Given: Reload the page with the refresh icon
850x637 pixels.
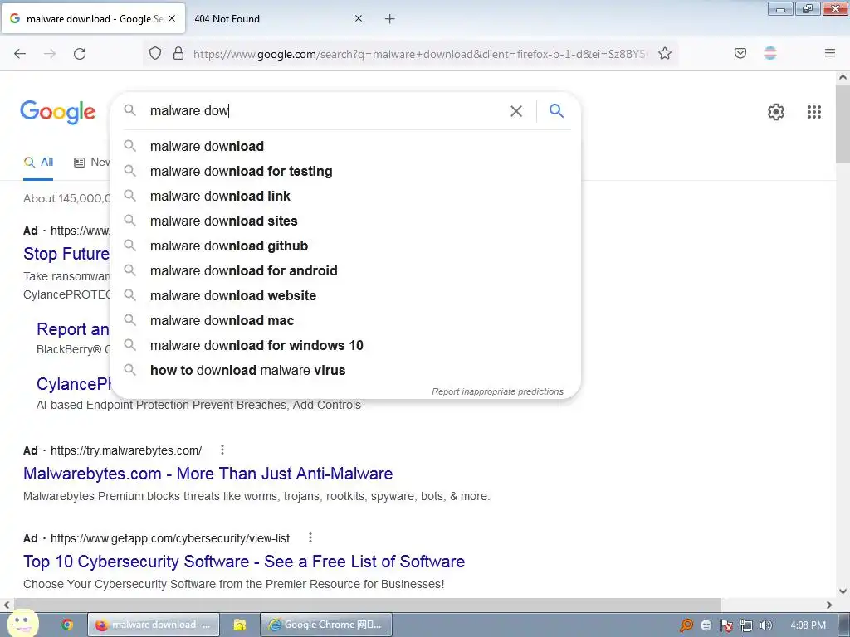Looking at the screenshot, I should [x=80, y=54].
